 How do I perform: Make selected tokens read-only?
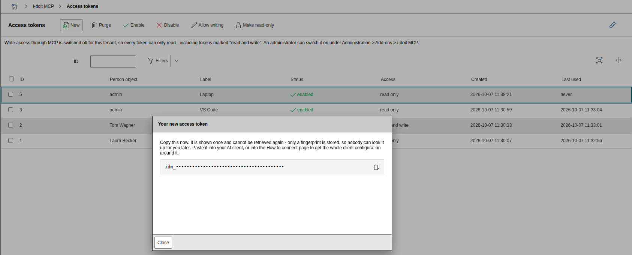point(255,25)
